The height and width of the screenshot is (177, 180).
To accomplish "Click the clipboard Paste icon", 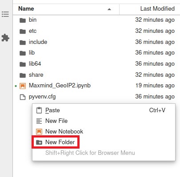I will [39, 110].
